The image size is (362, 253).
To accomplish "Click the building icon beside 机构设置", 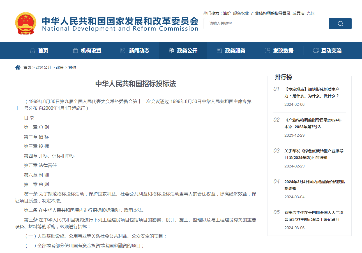I will point(75,50).
